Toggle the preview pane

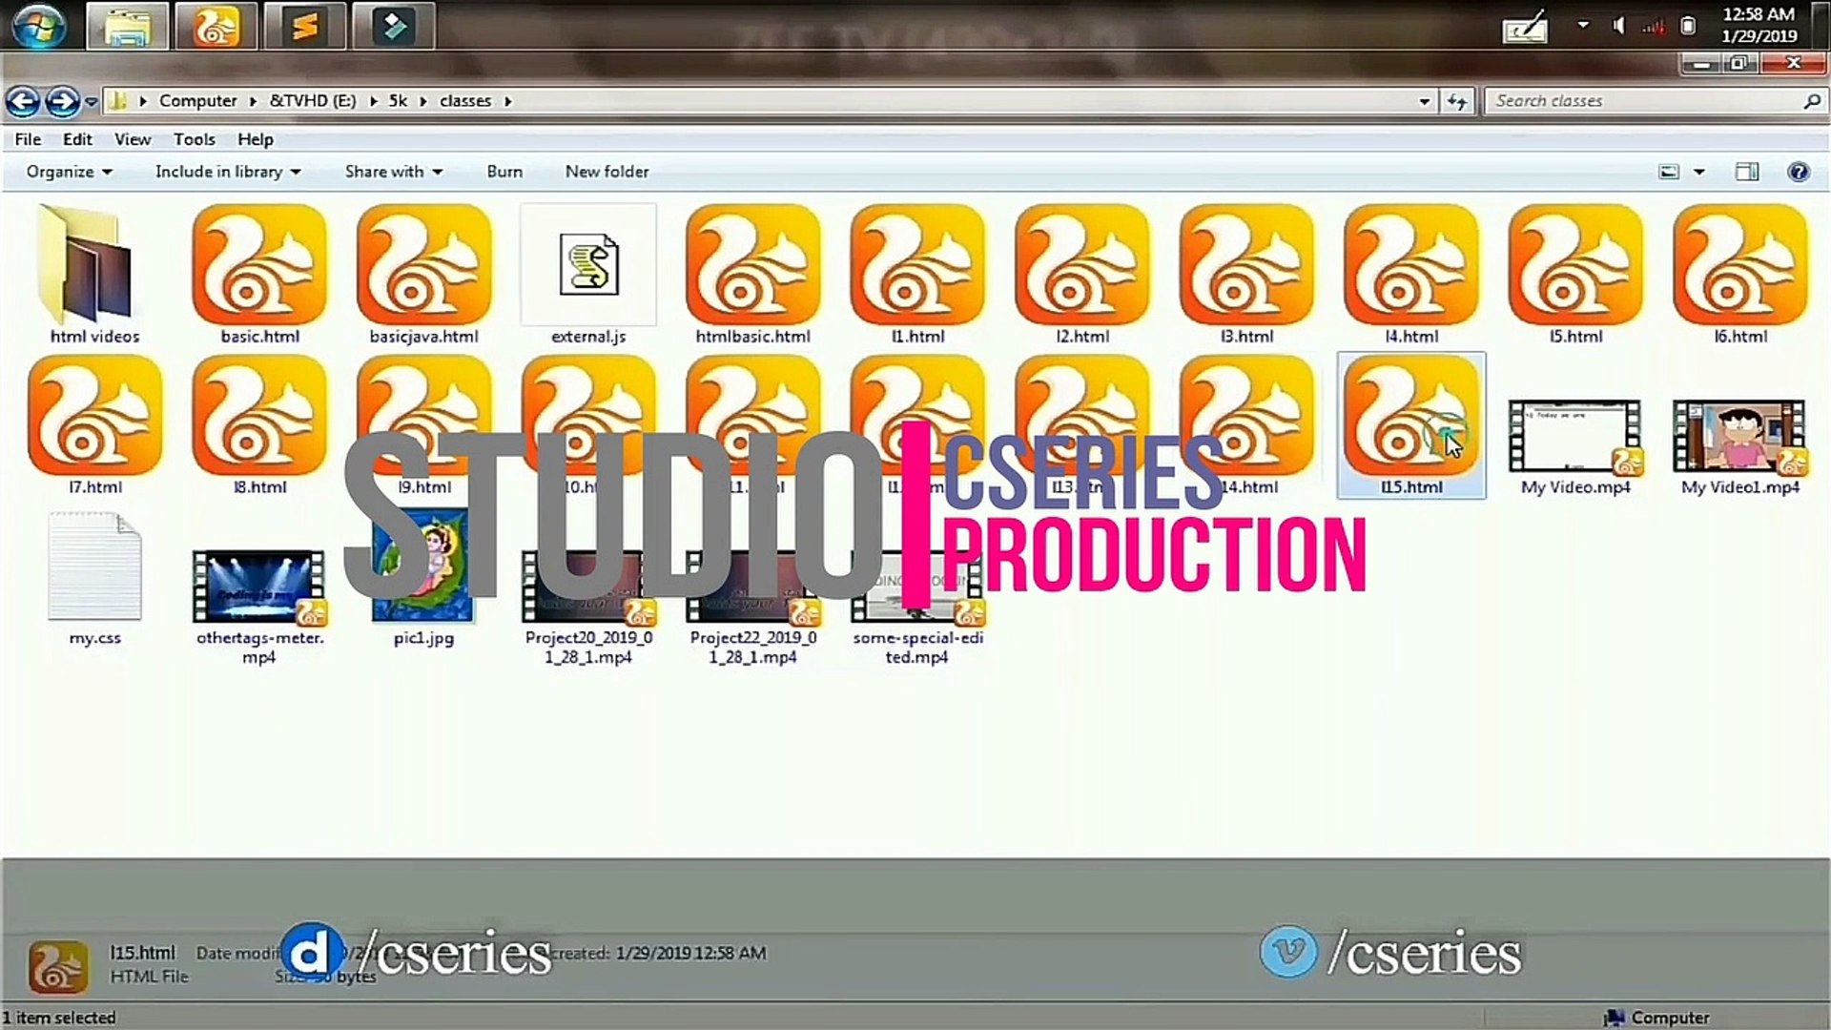pyautogui.click(x=1747, y=172)
